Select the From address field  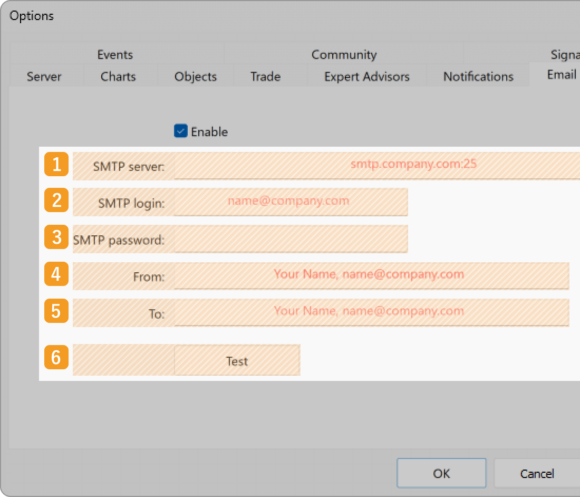click(x=371, y=275)
